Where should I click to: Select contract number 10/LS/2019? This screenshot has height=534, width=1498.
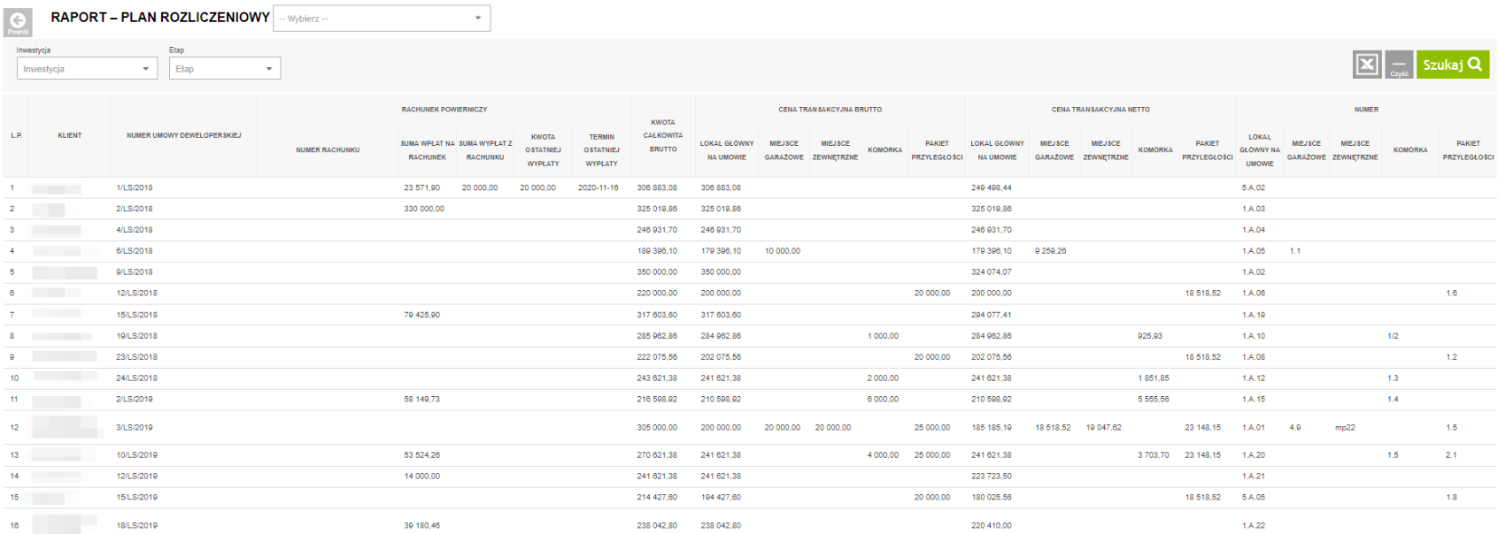pyautogui.click(x=136, y=455)
